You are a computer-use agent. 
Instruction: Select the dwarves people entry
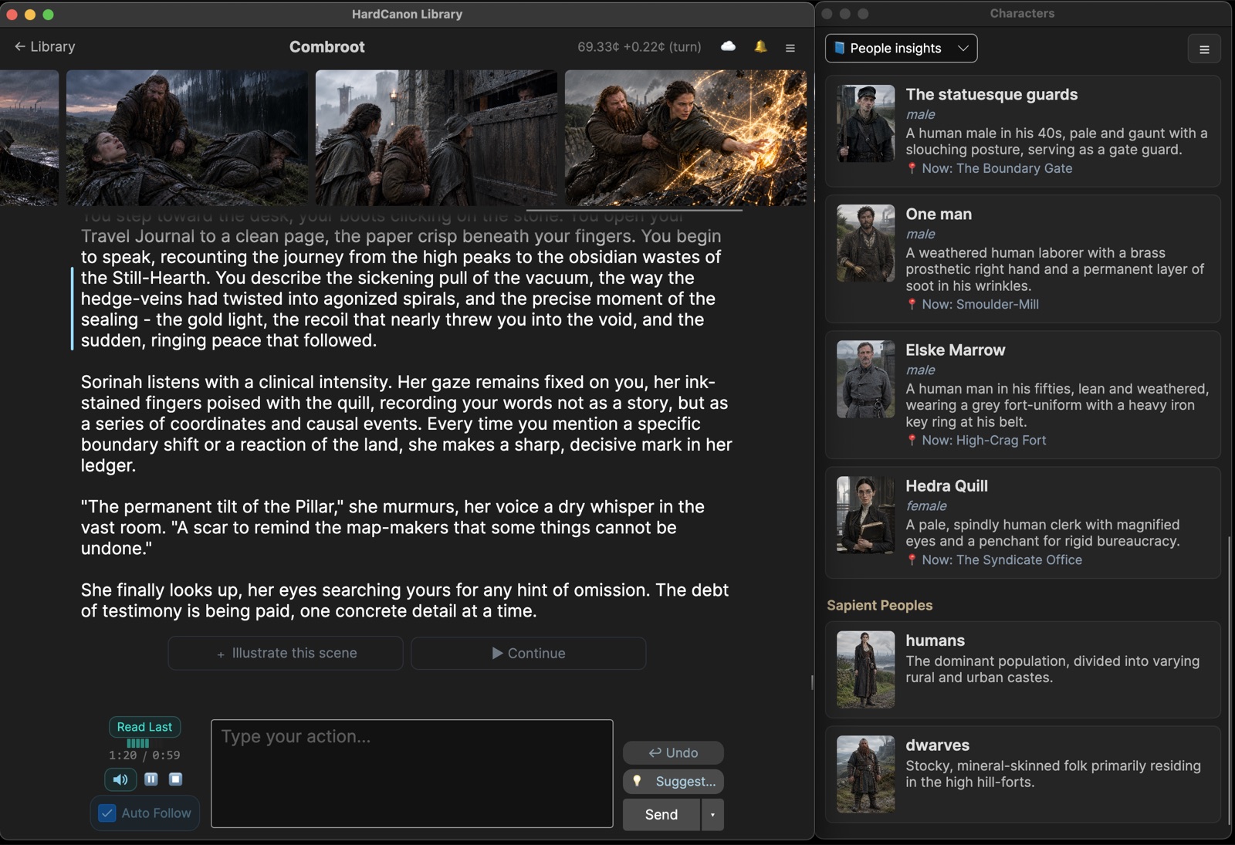click(x=1023, y=774)
